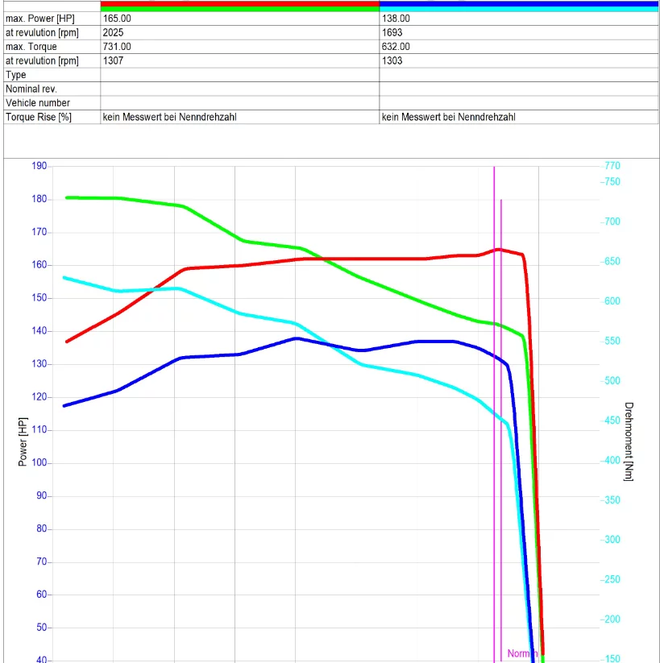Click the 'Drehmoment [Nm]' axis title
The image size is (660, 663).
click(629, 442)
